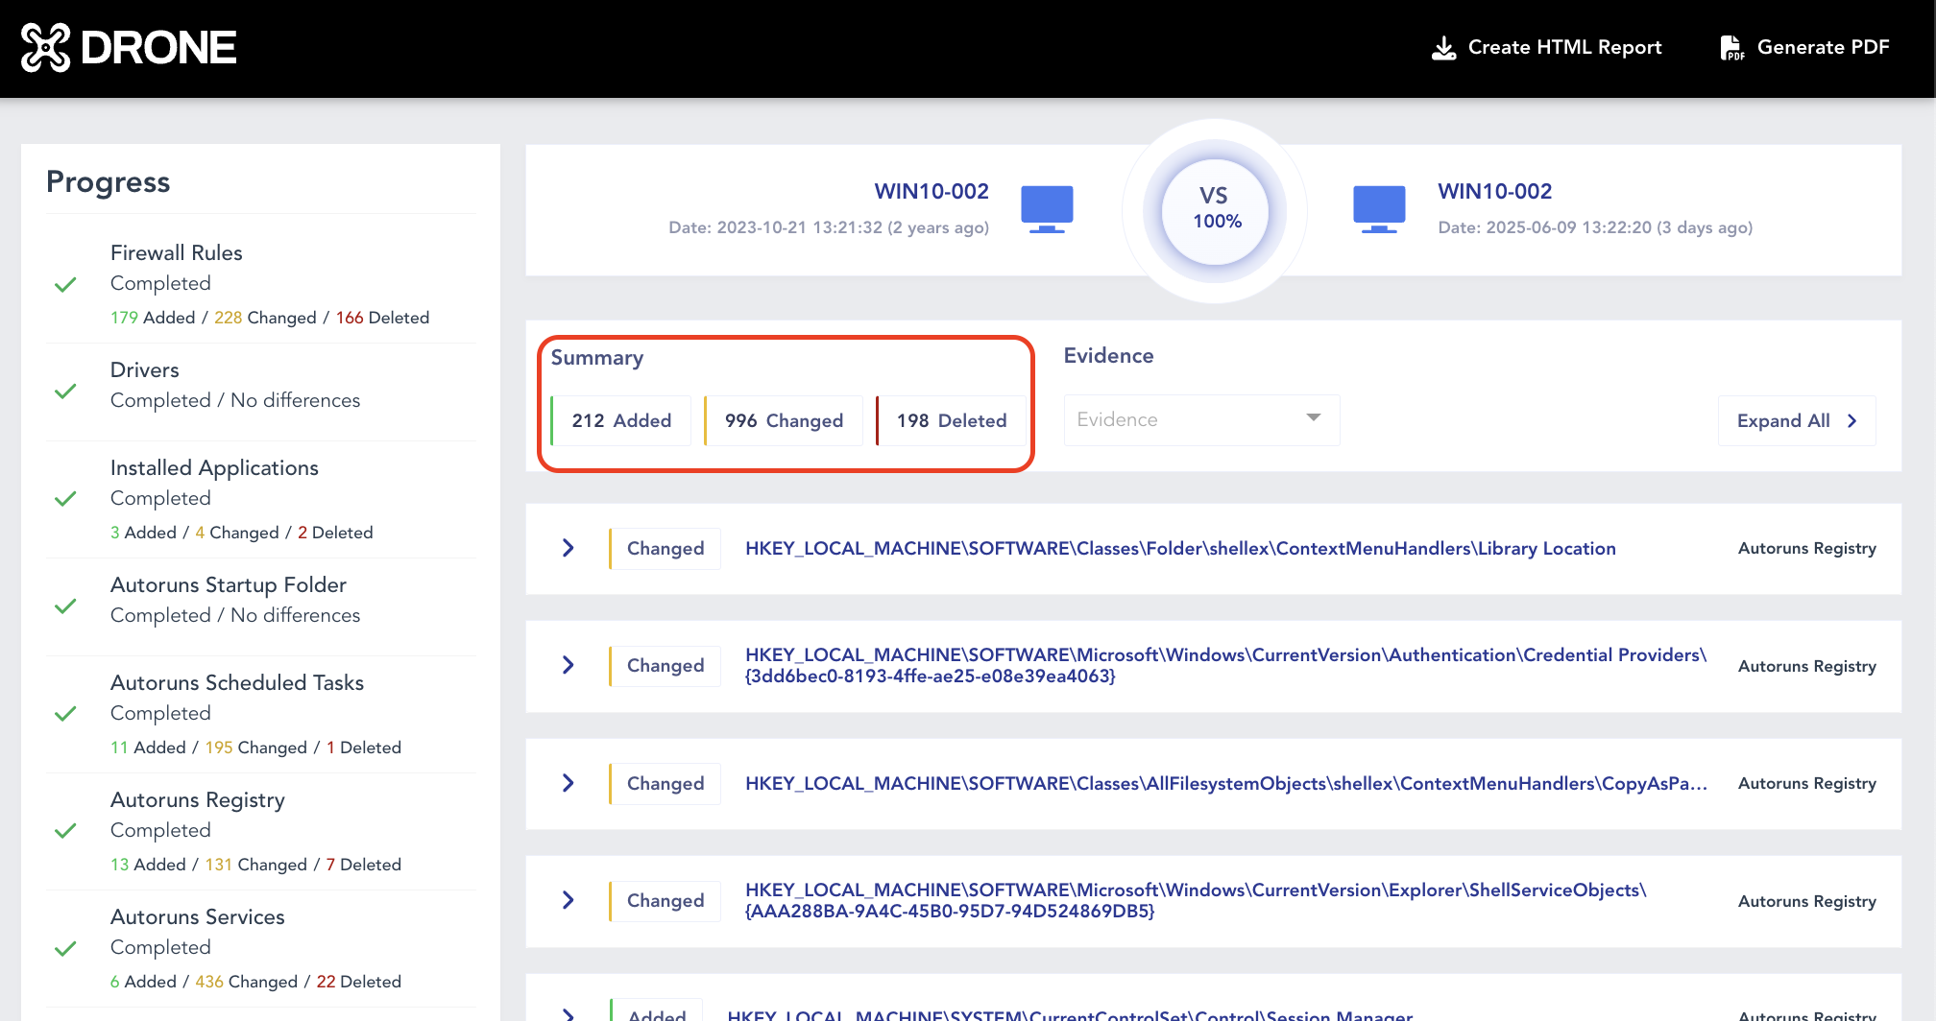This screenshot has width=1936, height=1021.
Task: Click the VS 100% comparison circle
Action: tap(1215, 210)
